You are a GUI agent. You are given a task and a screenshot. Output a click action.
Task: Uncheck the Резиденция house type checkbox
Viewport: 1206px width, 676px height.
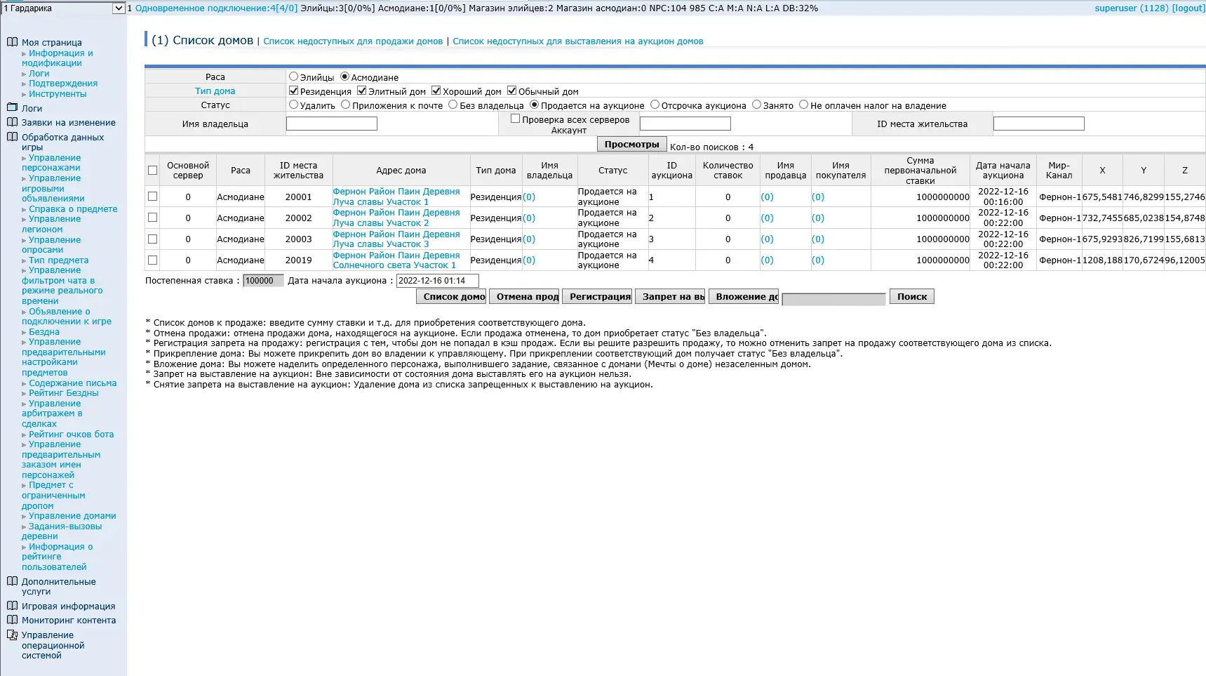(x=294, y=91)
